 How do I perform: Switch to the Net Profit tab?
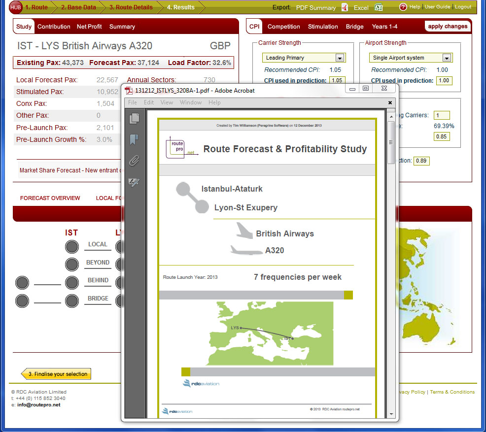click(89, 27)
